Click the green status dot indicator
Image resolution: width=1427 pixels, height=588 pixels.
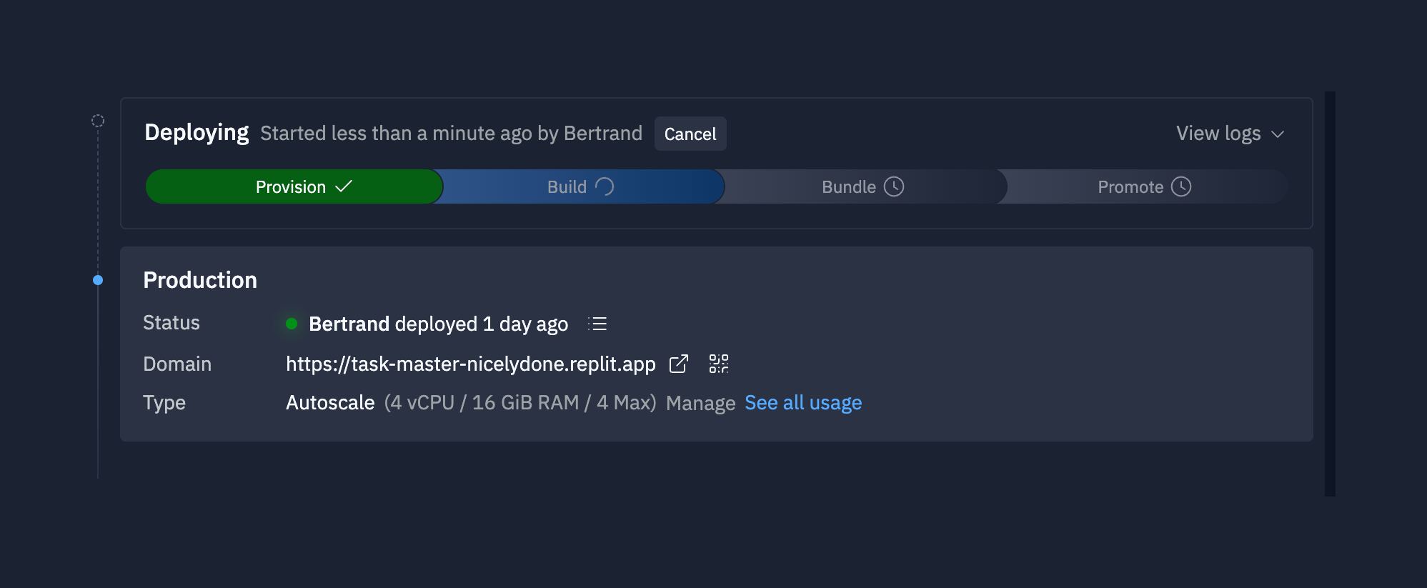click(x=292, y=324)
